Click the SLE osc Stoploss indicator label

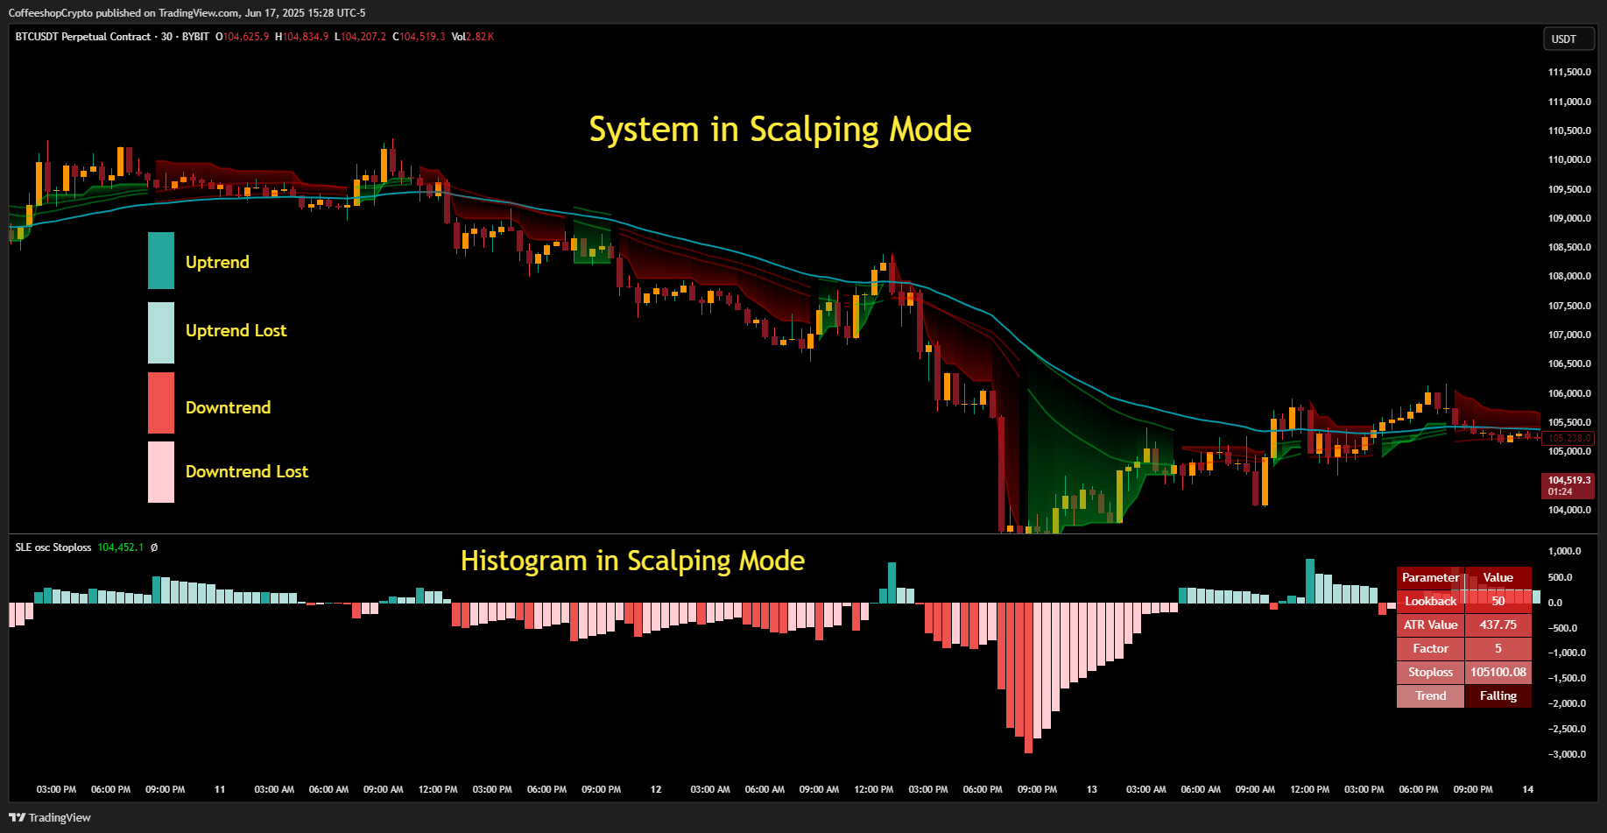pyautogui.click(x=53, y=547)
